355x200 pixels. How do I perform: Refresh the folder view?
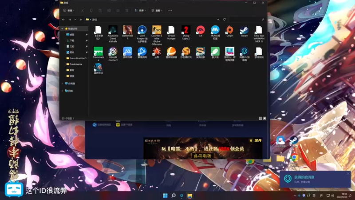[225, 20]
